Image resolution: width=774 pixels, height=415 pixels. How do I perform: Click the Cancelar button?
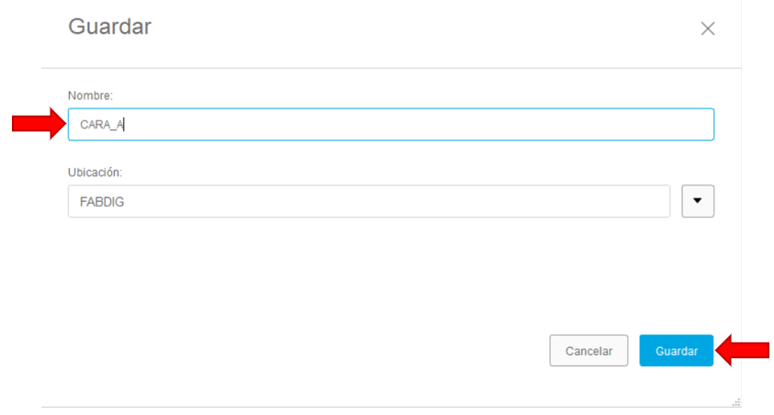(589, 351)
